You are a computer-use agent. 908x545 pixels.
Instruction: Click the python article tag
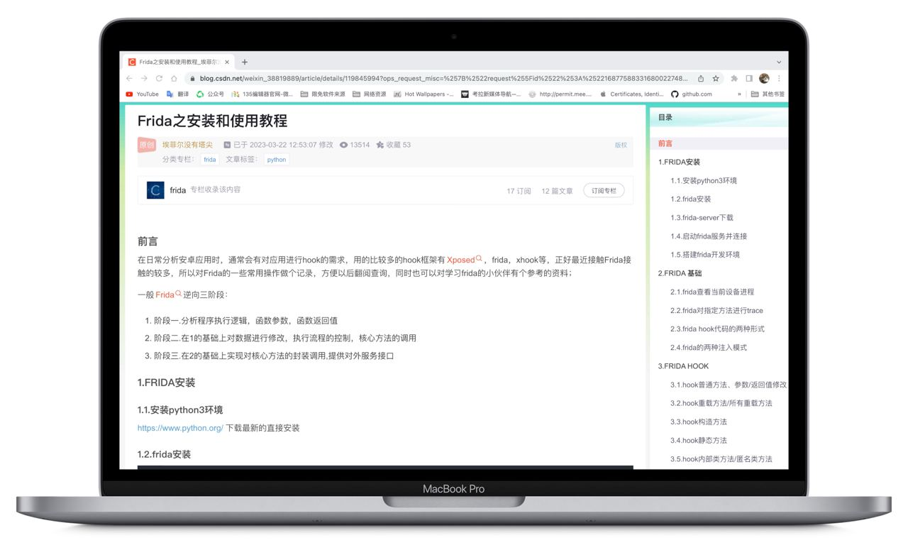click(277, 160)
